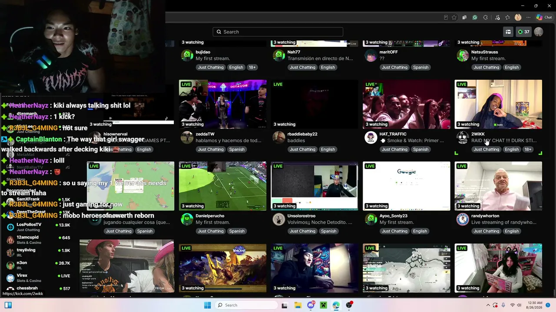Open the microphone tray icon
This screenshot has width=556, height=312.
pos(504,305)
